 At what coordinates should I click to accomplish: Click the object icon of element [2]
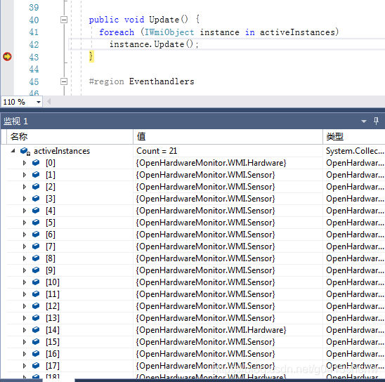point(36,187)
